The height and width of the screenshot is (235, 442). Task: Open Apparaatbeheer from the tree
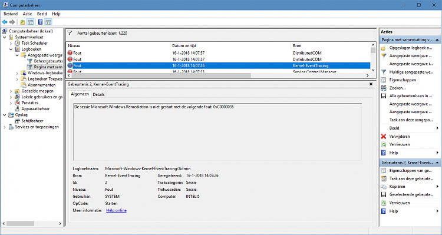point(35,109)
